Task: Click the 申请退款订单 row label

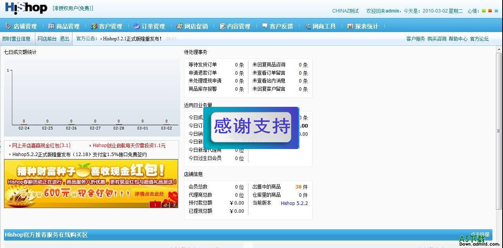Action: click(x=203, y=73)
